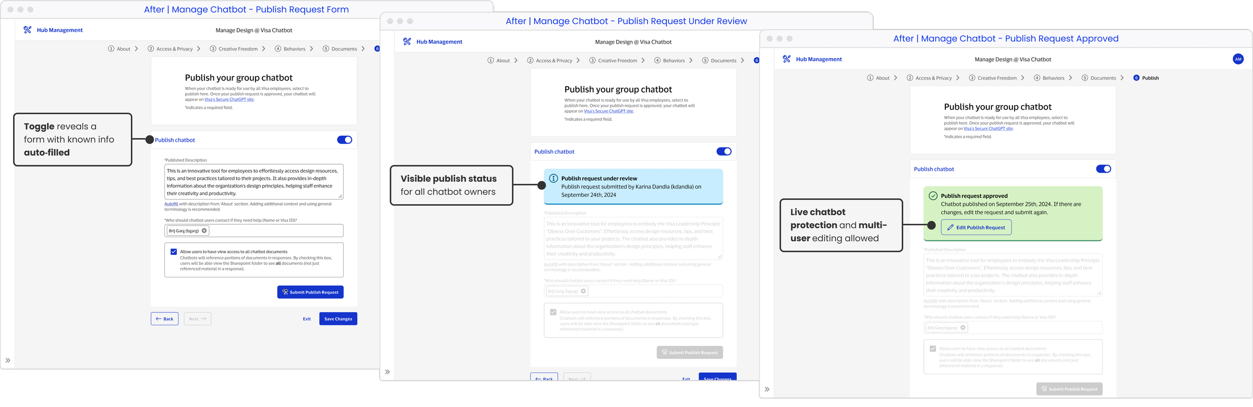Toggle Publish chatbot switch in Approved window
The width and height of the screenshot is (1253, 407).
tap(1103, 169)
